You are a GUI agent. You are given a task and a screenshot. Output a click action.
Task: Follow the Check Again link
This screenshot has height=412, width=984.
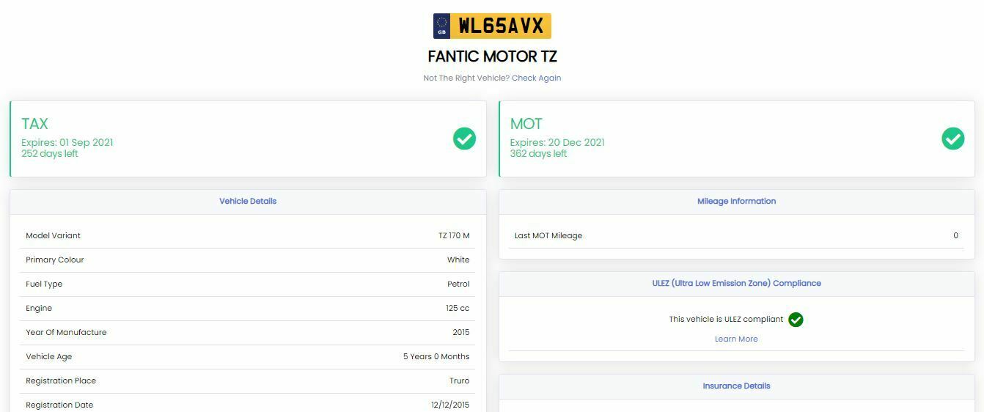click(x=536, y=78)
